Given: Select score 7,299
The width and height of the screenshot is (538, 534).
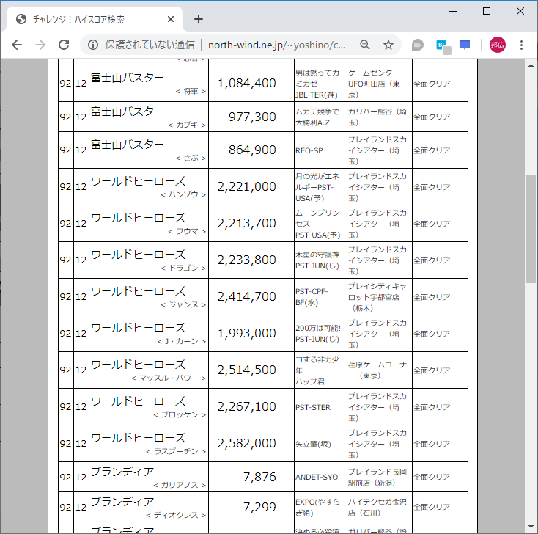Looking at the screenshot, I should point(259,507).
